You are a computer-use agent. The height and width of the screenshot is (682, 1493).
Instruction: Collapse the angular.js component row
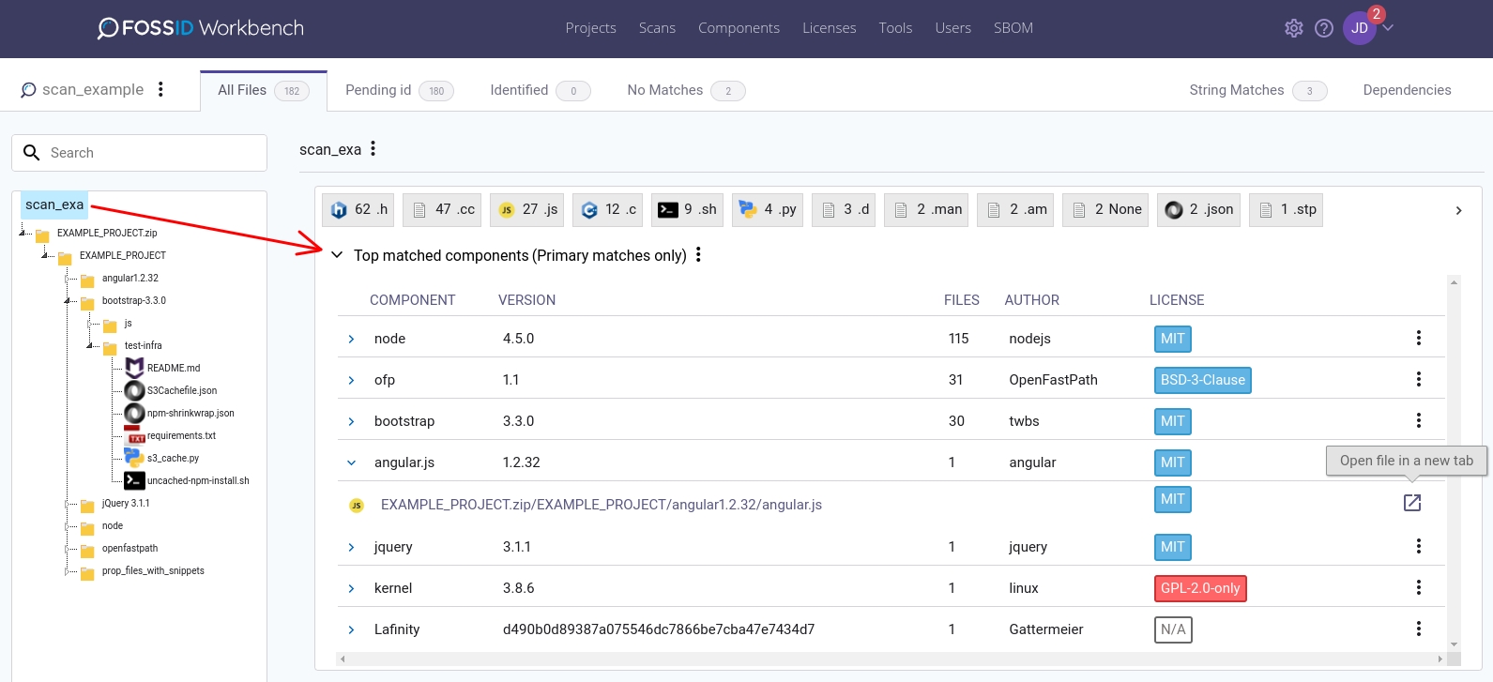coord(352,462)
